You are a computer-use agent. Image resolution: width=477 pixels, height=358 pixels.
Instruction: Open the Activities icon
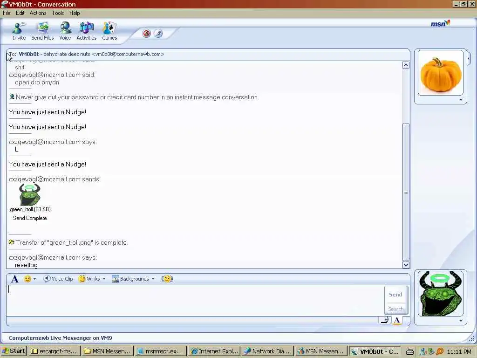pos(86,31)
